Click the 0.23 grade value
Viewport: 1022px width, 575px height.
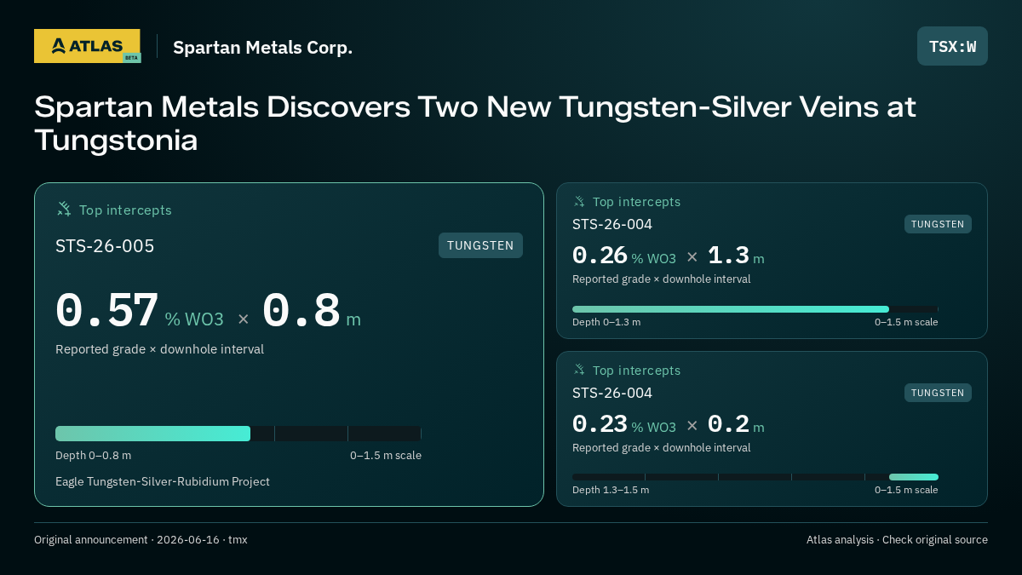pyautogui.click(x=600, y=424)
